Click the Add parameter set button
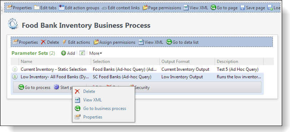Viewport: 290px width, 132px height. point(68,53)
